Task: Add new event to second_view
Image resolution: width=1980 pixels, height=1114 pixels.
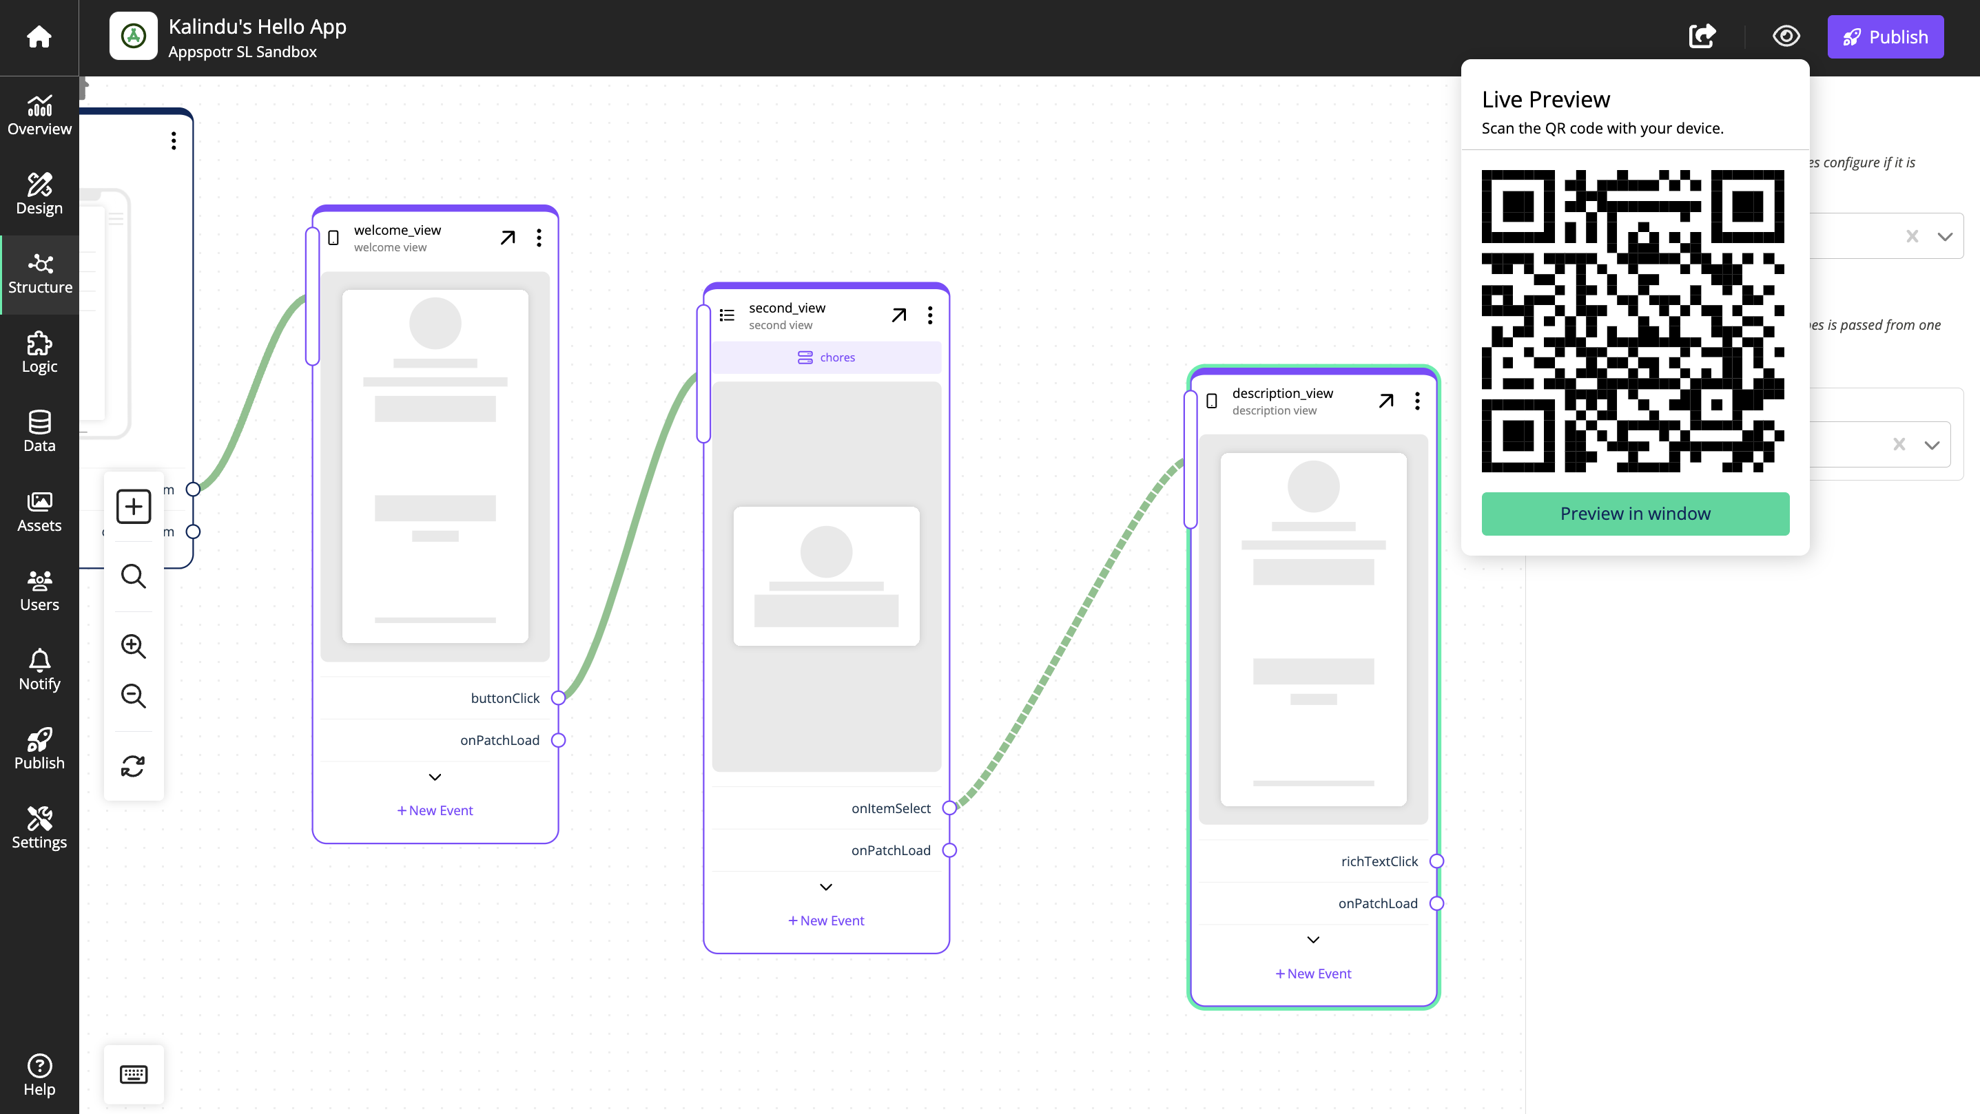Action: (x=825, y=920)
